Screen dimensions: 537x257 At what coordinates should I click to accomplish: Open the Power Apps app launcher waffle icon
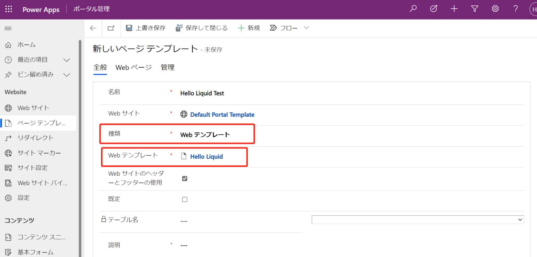click(x=8, y=9)
